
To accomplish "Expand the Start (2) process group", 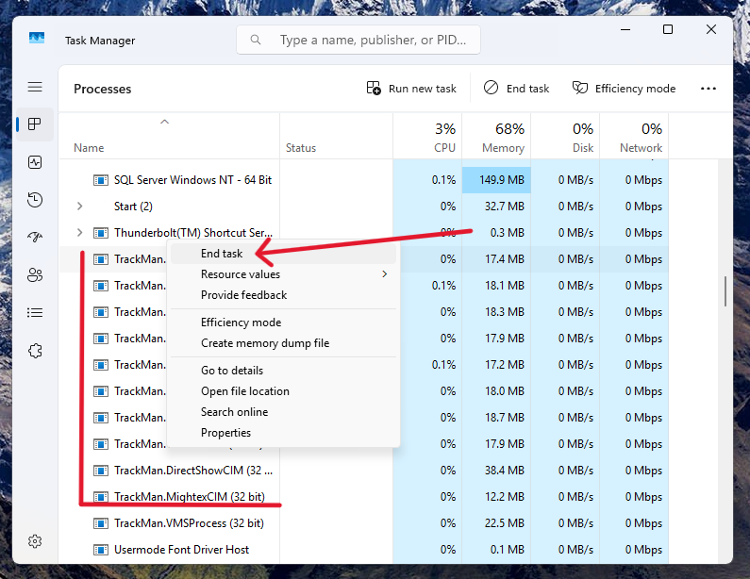I will pyautogui.click(x=80, y=207).
